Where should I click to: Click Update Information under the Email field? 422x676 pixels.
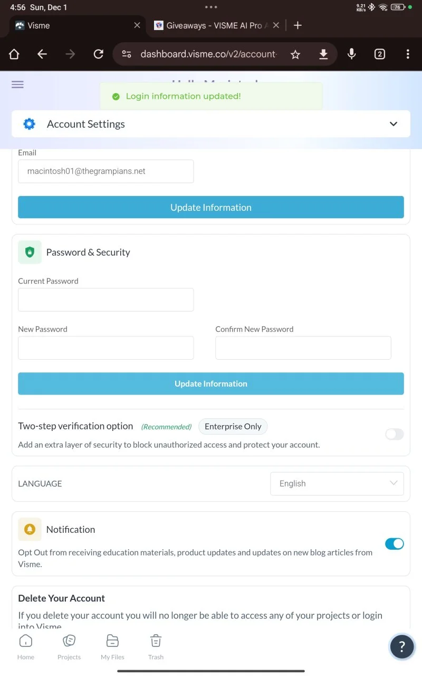point(211,208)
